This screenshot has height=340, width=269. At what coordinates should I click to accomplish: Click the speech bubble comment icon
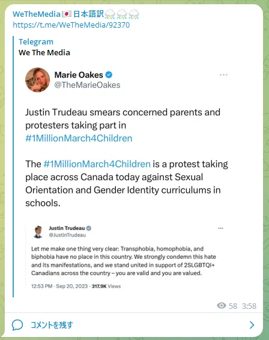pos(17,325)
